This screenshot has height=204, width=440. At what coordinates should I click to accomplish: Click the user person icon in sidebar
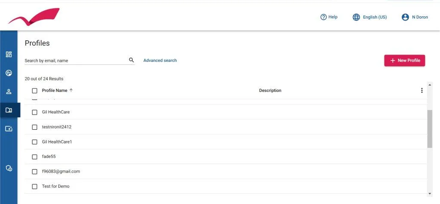click(9, 91)
